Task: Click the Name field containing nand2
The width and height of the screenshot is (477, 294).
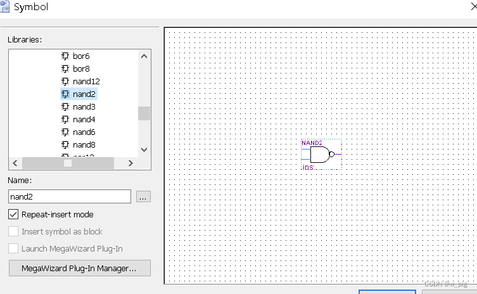Action: [70, 196]
